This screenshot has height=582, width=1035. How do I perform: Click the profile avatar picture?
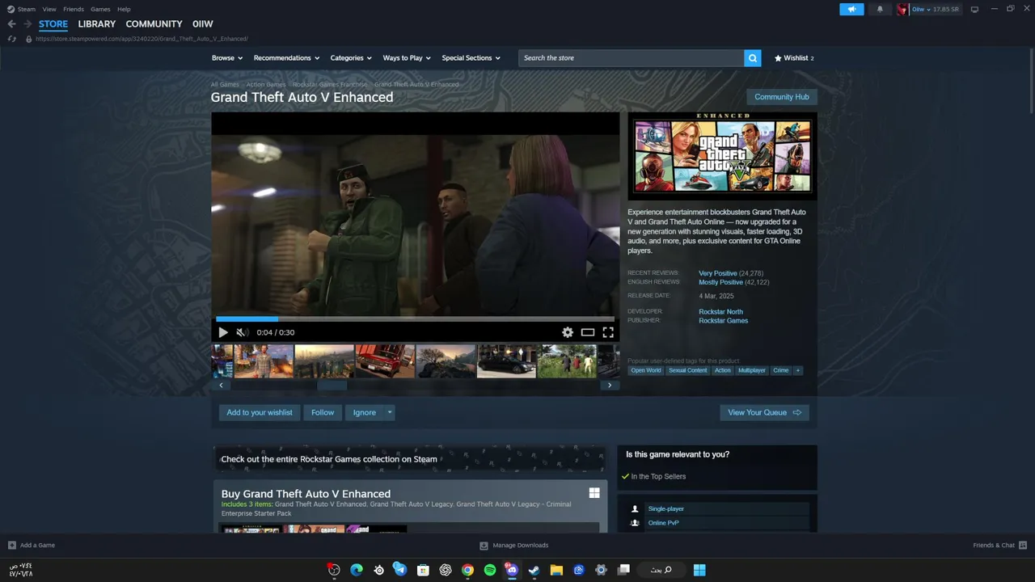pos(902,9)
